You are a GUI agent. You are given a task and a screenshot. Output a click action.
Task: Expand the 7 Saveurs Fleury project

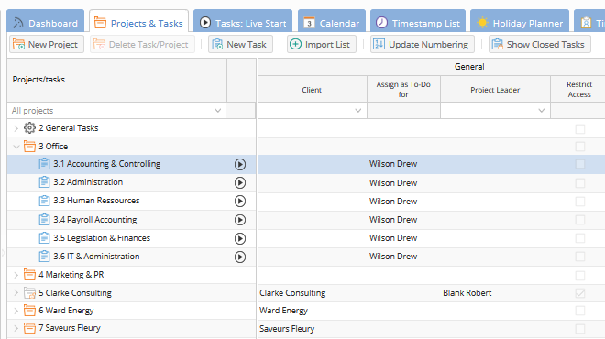tap(16, 328)
